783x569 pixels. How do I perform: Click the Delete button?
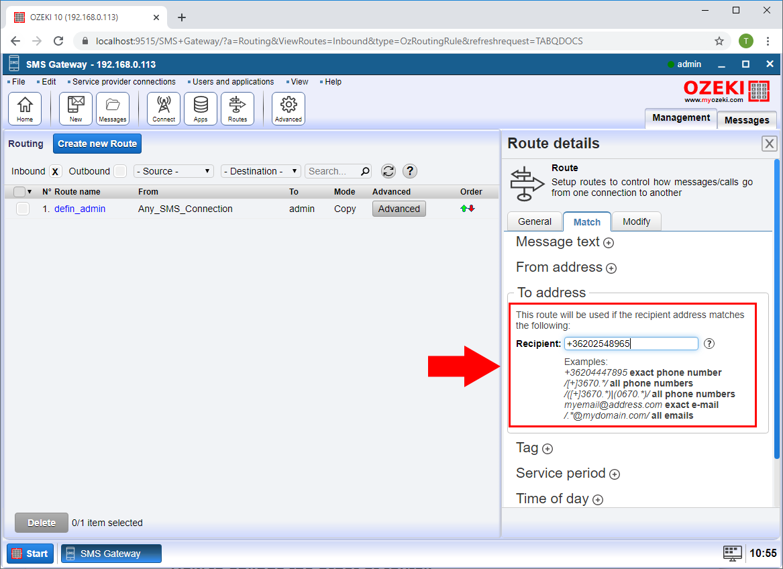pos(42,523)
